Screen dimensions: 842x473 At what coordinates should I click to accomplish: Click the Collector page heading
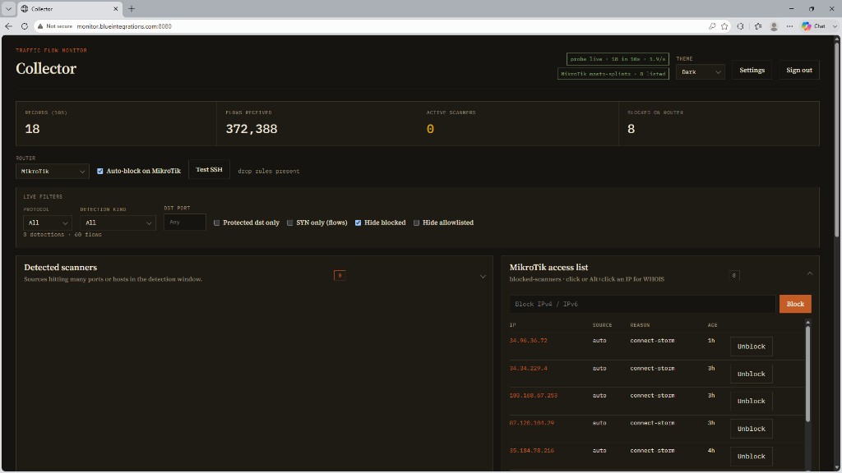pos(46,69)
